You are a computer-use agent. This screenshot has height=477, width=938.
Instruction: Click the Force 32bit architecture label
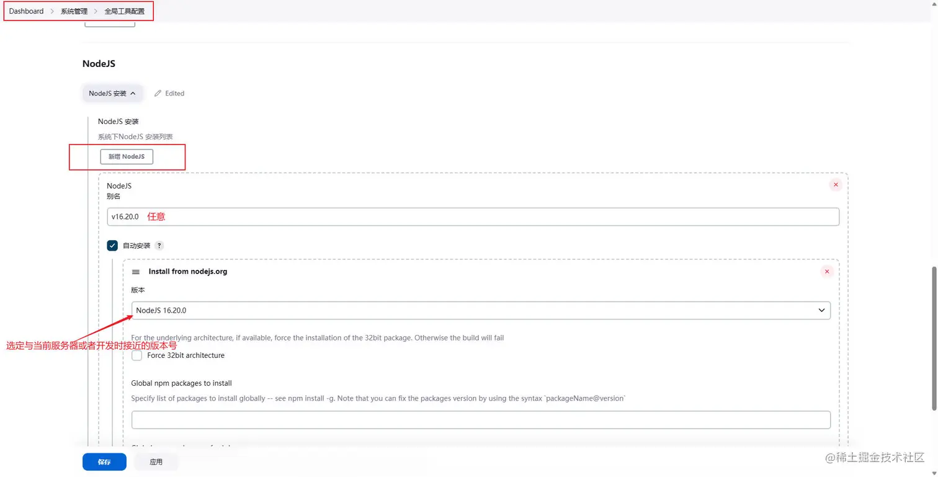pos(185,355)
